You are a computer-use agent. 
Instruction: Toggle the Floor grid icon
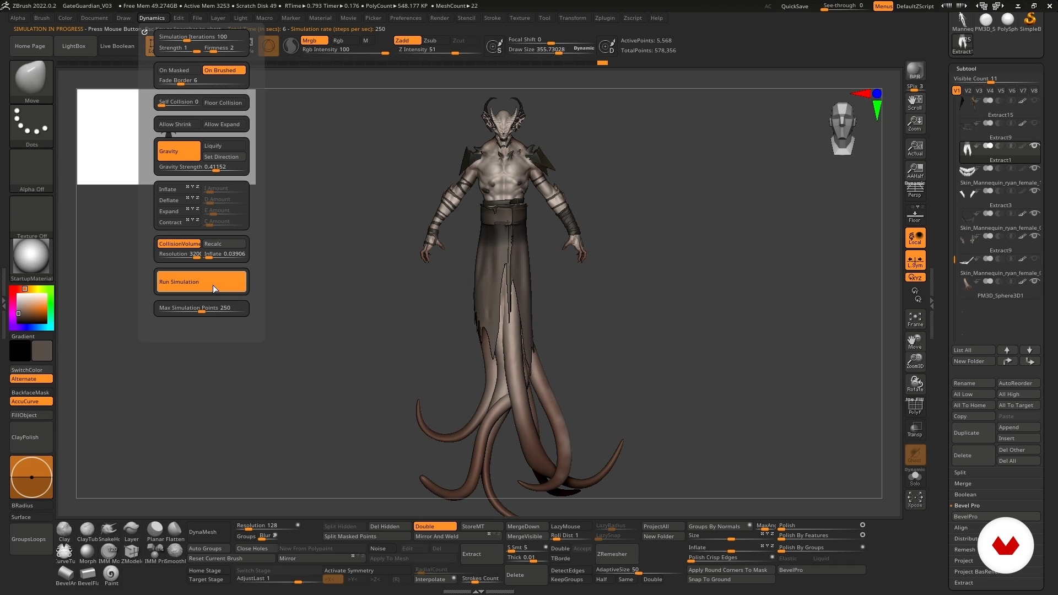915,214
